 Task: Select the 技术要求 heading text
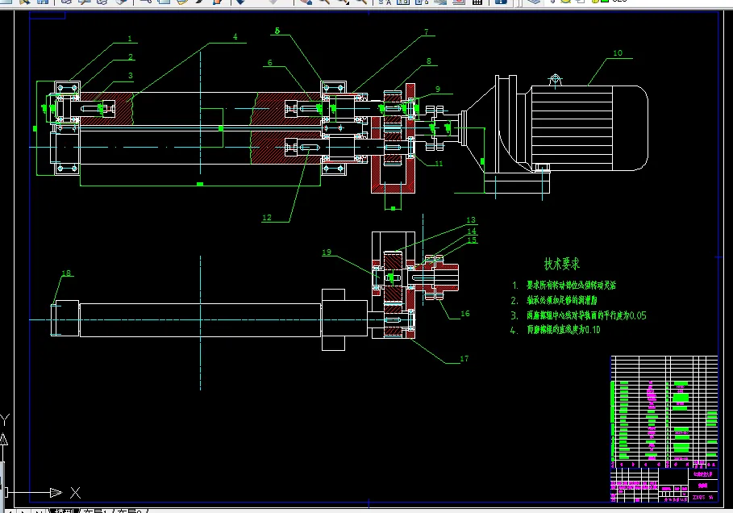tap(562, 264)
